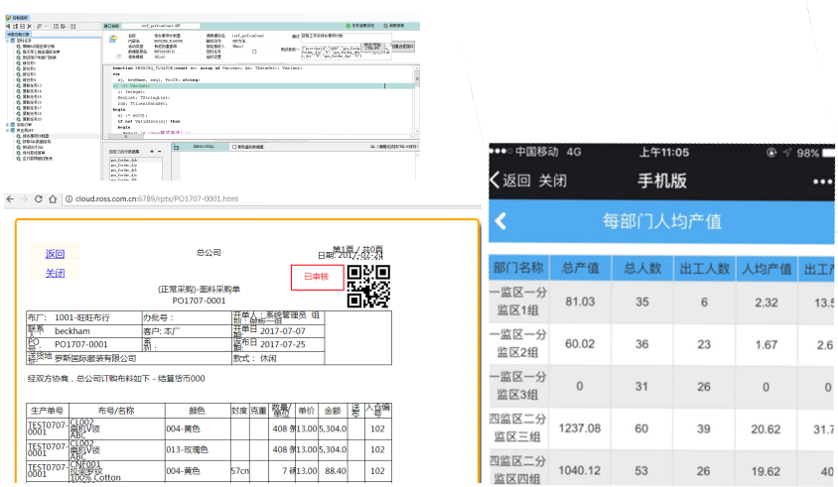Click the browser forward arrow

(x=24, y=198)
